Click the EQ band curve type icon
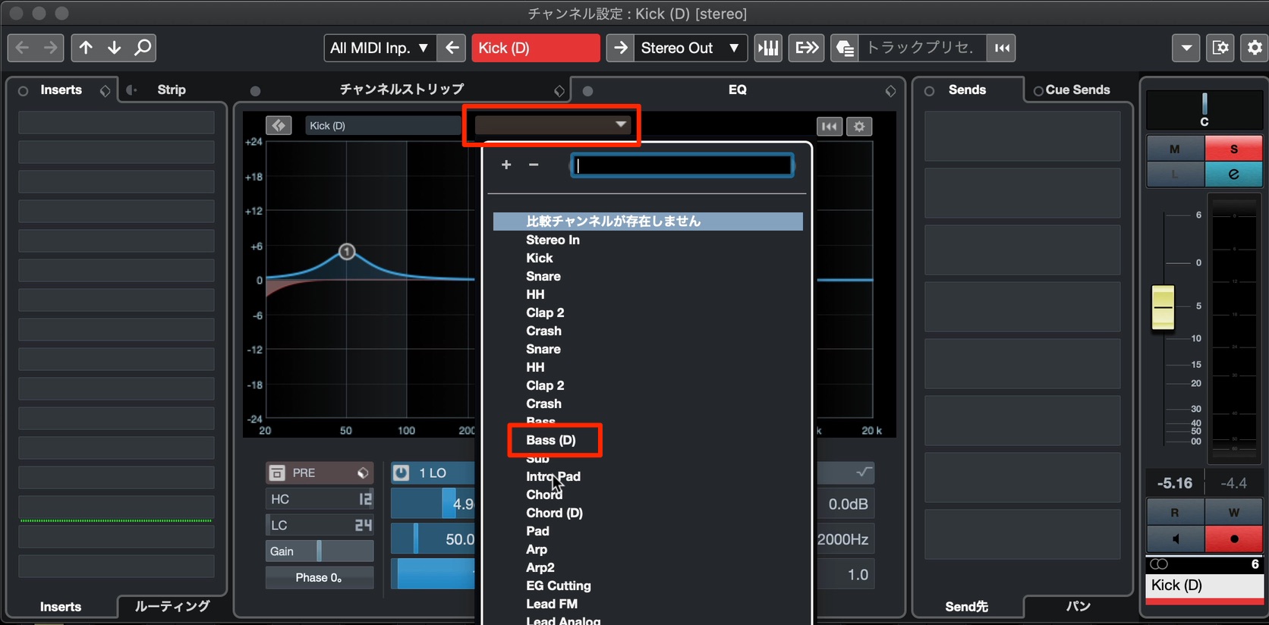The width and height of the screenshot is (1269, 625). click(x=864, y=472)
